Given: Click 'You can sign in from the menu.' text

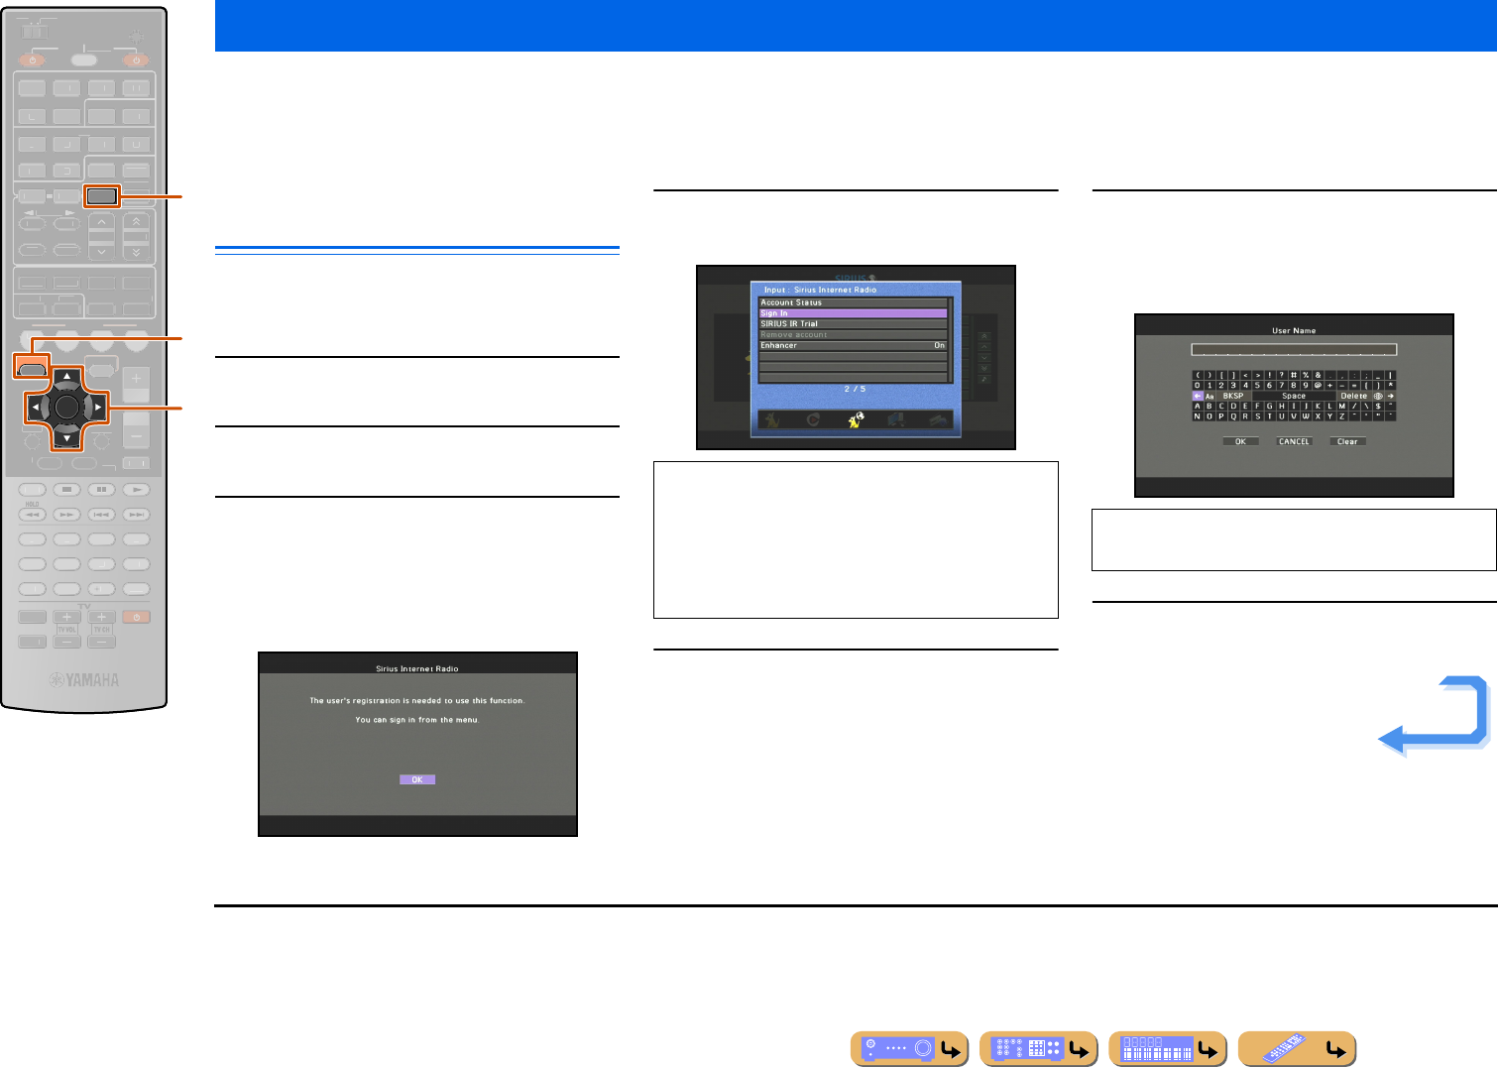Looking at the screenshot, I should pos(417,720).
